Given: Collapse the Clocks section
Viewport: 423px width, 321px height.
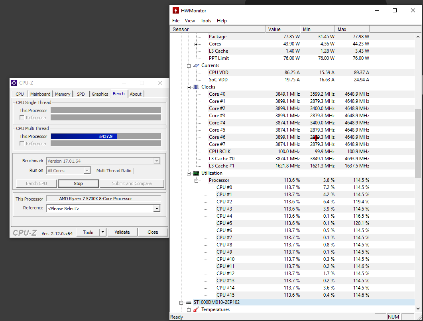Looking at the screenshot, I should [189, 87].
